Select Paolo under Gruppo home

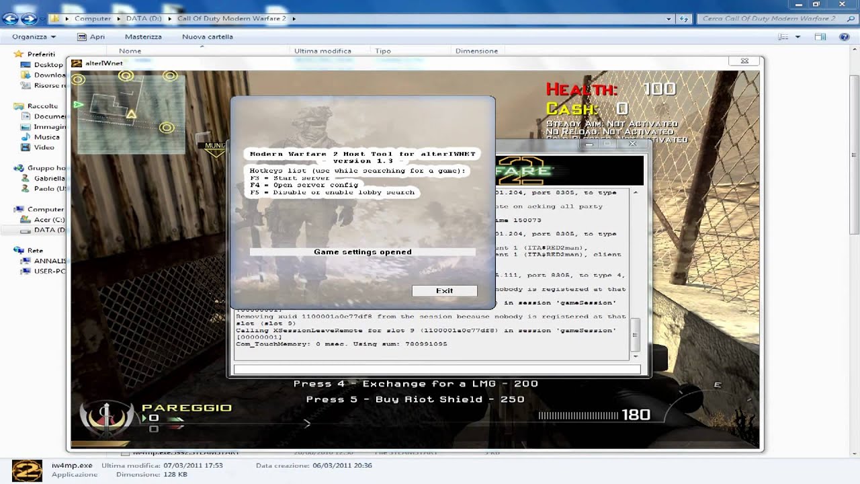click(x=44, y=189)
